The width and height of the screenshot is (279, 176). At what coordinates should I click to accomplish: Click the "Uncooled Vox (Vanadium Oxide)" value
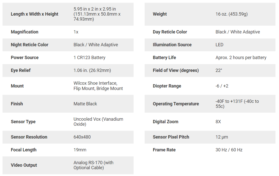pyautogui.click(x=98, y=122)
